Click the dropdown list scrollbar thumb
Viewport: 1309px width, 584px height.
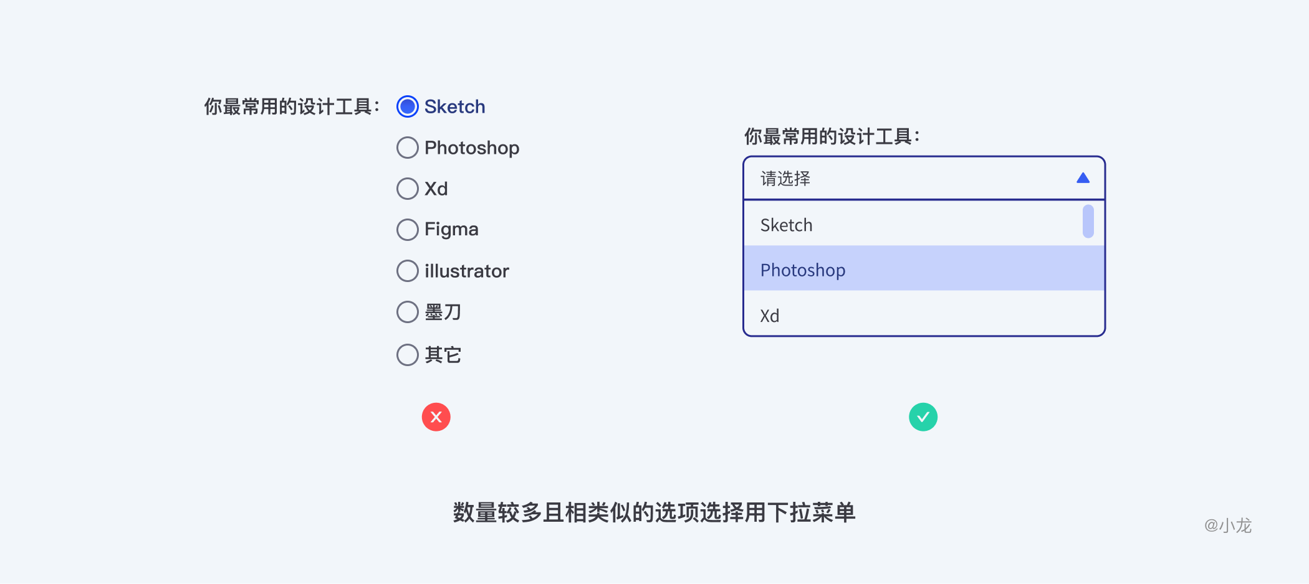coord(1088,221)
